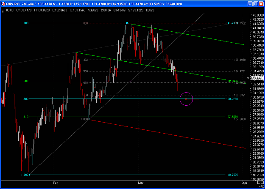Click the cyan .000 ratio label at top left

(x=25, y=23)
